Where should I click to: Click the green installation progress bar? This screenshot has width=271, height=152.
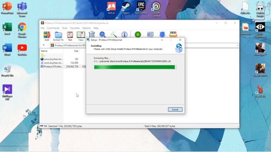[135, 67]
